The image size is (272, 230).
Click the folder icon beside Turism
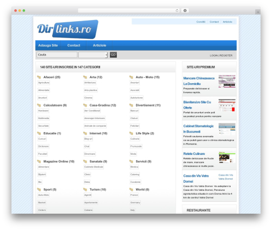(x=85, y=190)
